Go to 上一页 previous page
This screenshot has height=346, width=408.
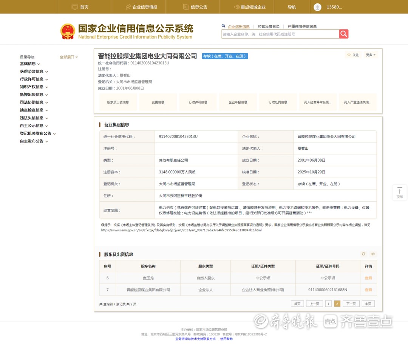tap(314, 304)
